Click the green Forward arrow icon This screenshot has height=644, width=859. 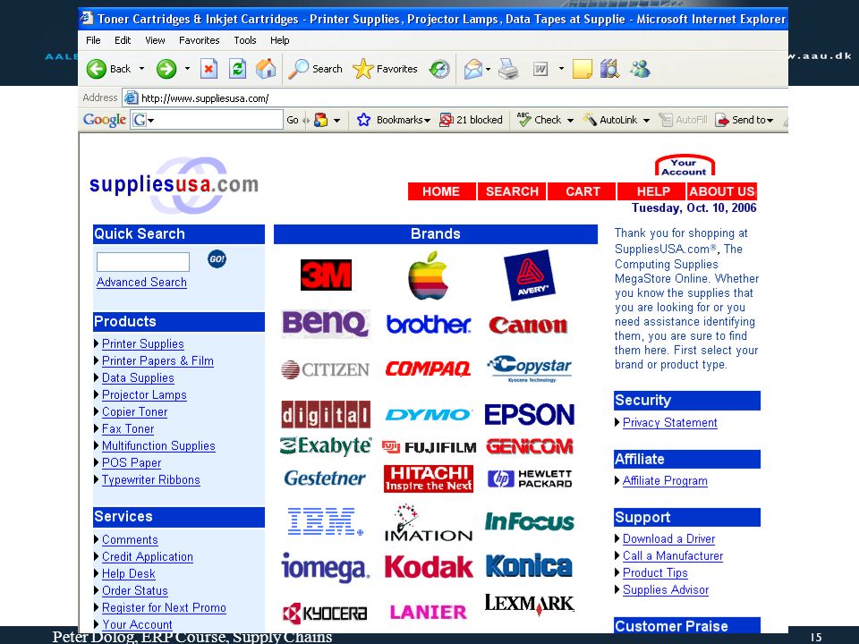tap(166, 69)
